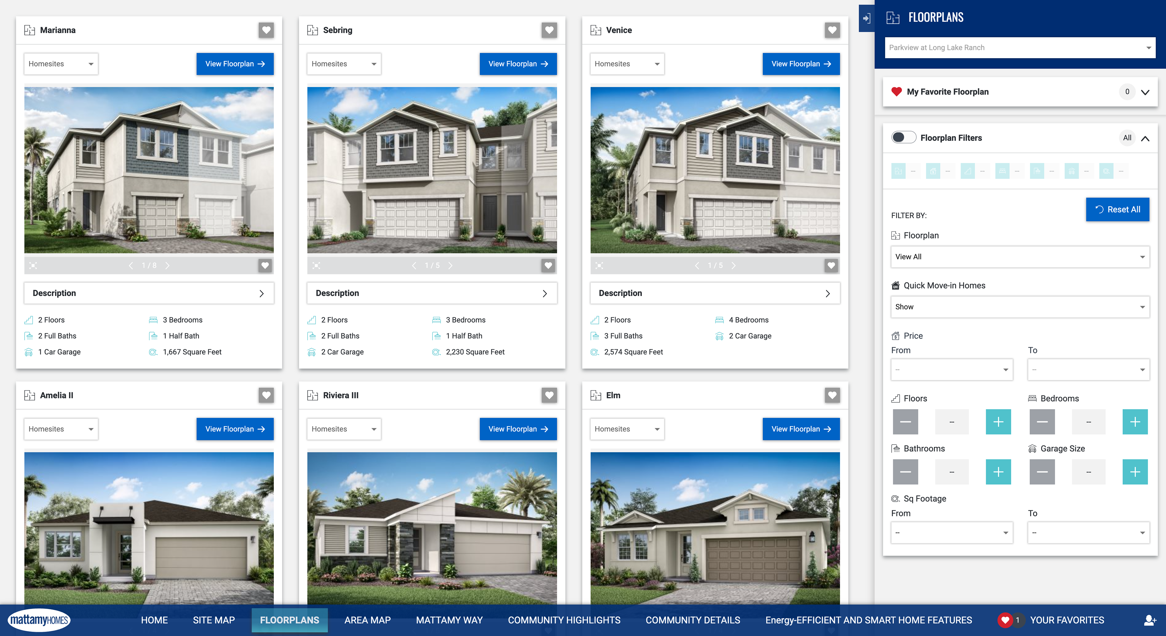Click the floorplan filter summary icon
The width and height of the screenshot is (1166, 636).
click(898, 171)
